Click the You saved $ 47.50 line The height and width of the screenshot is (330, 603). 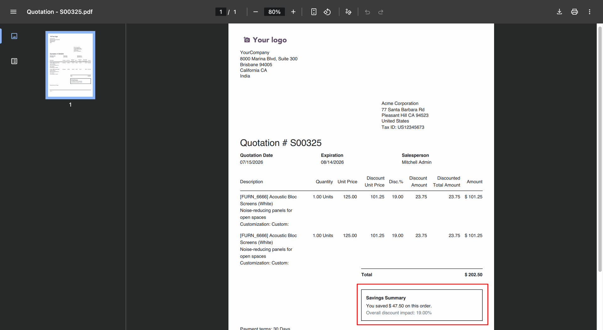click(x=399, y=306)
